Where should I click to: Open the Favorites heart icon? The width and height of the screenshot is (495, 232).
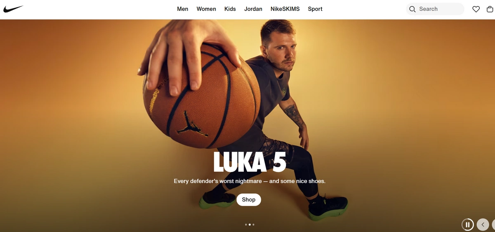click(x=476, y=9)
